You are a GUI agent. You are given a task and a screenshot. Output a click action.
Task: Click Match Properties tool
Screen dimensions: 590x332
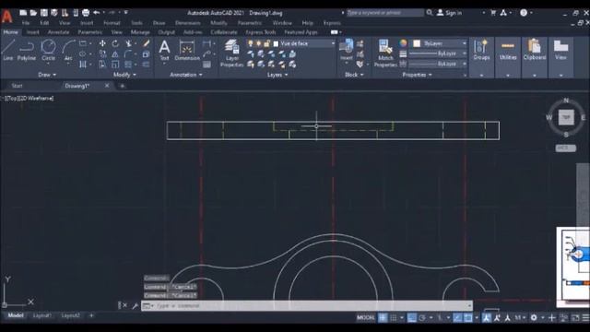click(x=385, y=53)
